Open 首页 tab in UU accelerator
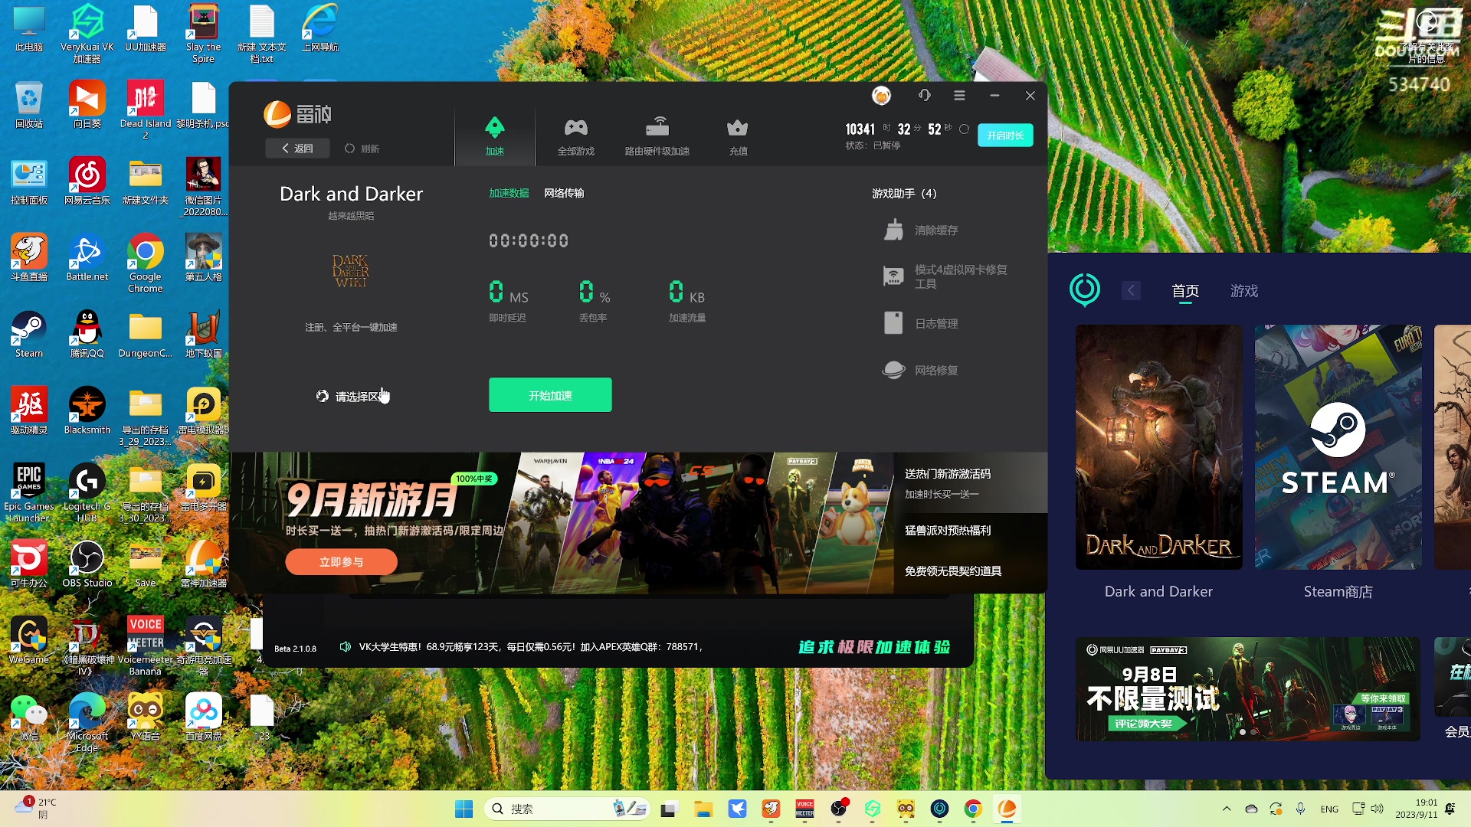1471x827 pixels. 1185,291
